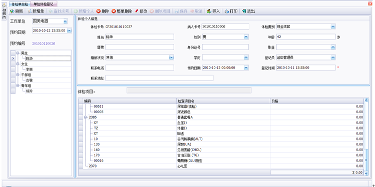Click the 预约编号 201010110026 link

click(x=44, y=43)
